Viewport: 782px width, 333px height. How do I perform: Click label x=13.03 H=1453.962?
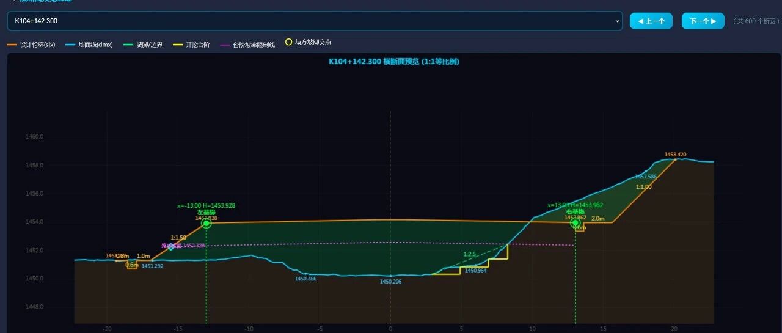pyautogui.click(x=575, y=205)
